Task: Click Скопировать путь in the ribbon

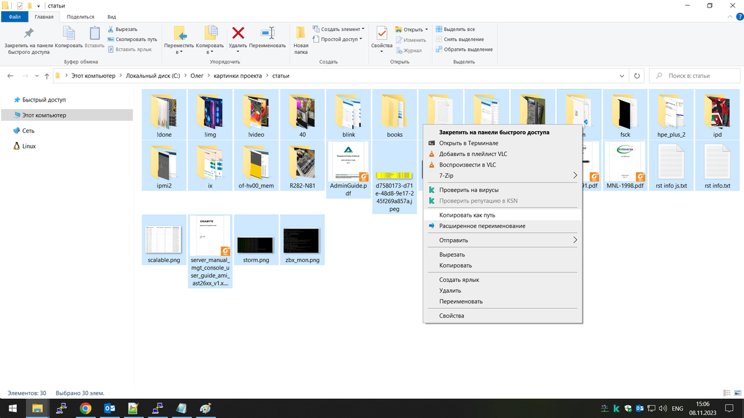Action: pos(132,39)
